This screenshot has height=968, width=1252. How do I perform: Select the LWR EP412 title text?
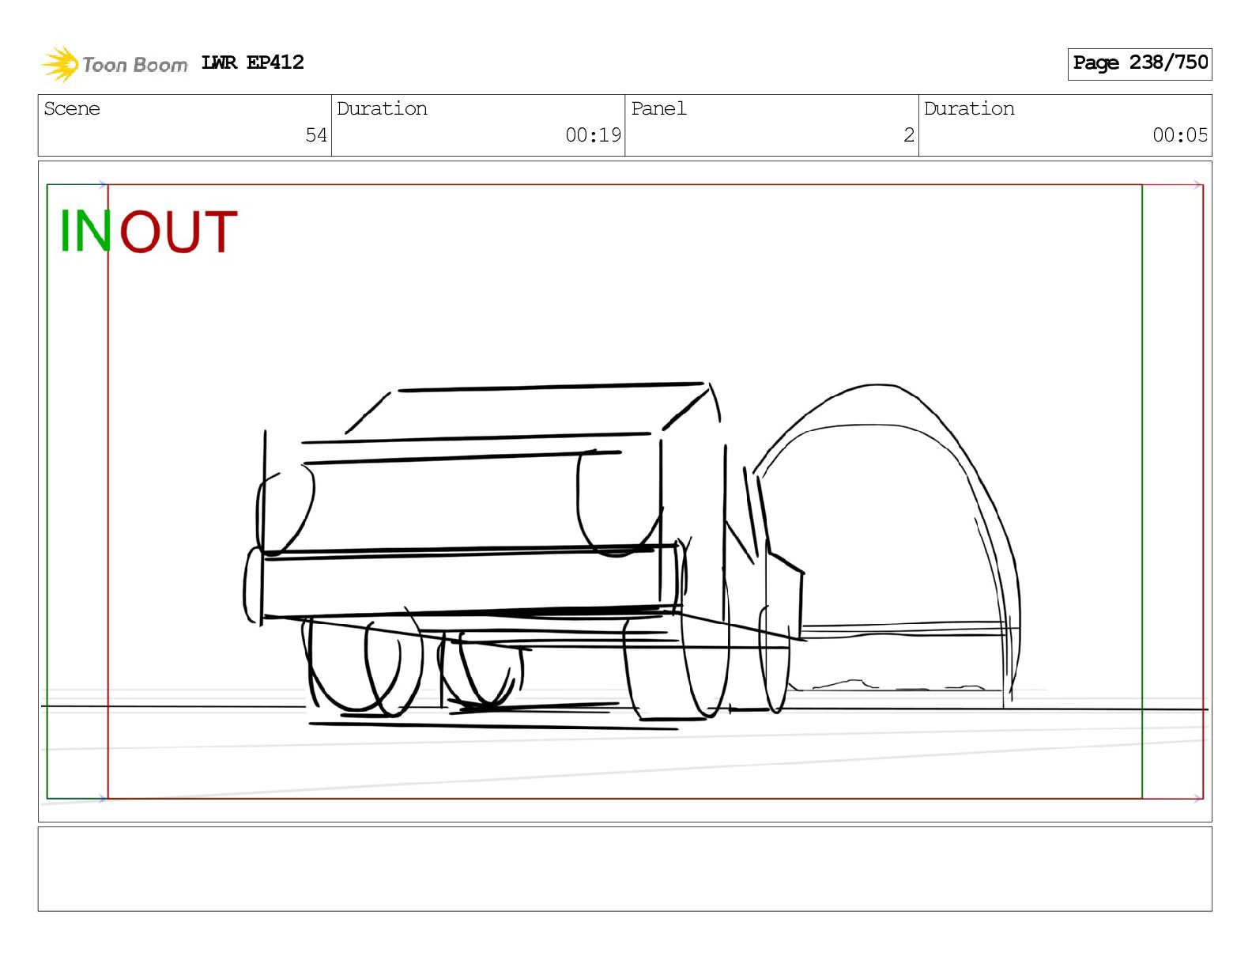point(252,62)
